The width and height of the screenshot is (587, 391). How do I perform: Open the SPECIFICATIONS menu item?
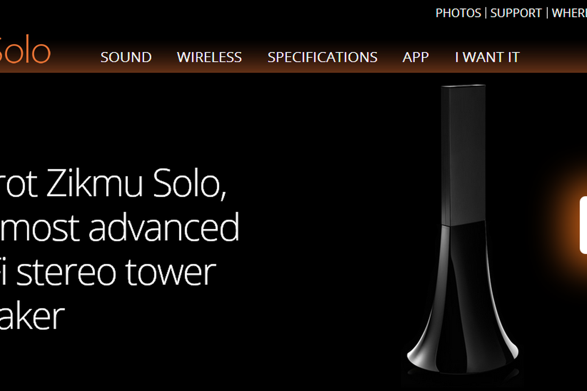[x=322, y=57]
